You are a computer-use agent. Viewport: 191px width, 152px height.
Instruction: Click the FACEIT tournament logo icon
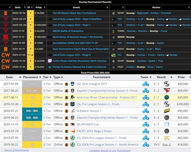[73, 131]
